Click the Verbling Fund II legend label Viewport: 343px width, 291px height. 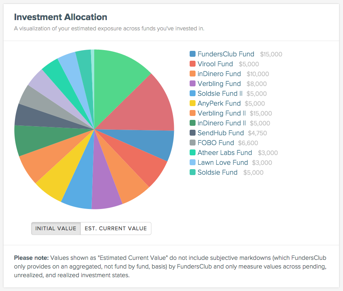point(221,113)
